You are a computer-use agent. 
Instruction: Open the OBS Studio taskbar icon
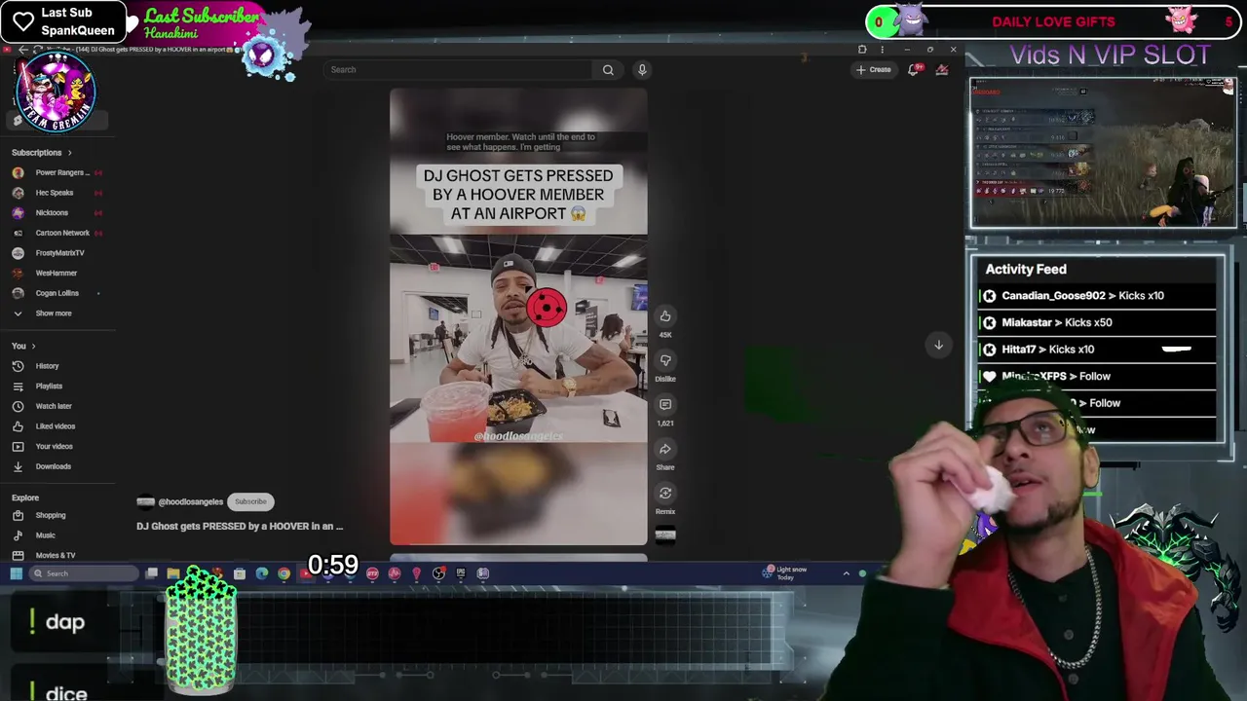(x=438, y=573)
